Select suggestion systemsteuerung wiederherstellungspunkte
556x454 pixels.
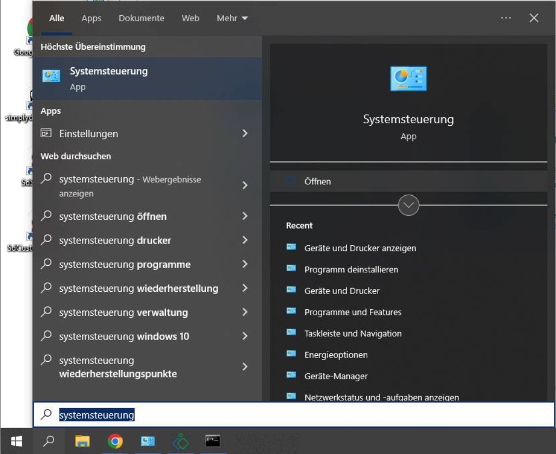118,367
